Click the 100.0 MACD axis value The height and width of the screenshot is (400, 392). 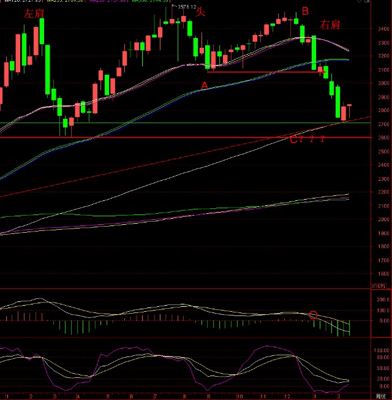click(383, 311)
